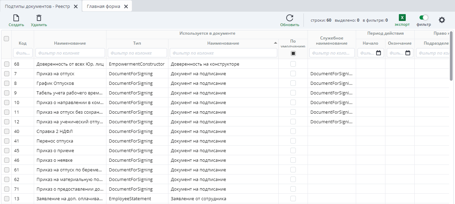Toggle the фильтр switch off
The image size is (455, 204).
(423, 18)
